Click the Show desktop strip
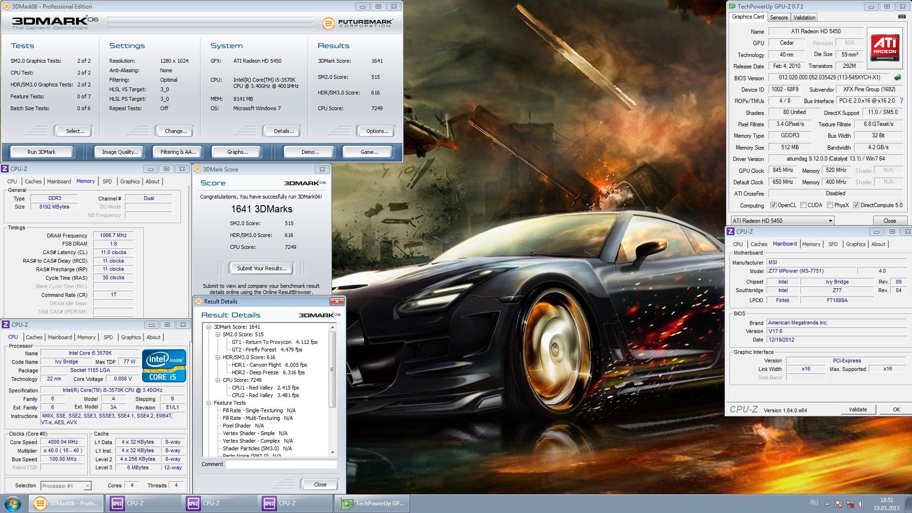This screenshot has height=513, width=912. [908, 503]
